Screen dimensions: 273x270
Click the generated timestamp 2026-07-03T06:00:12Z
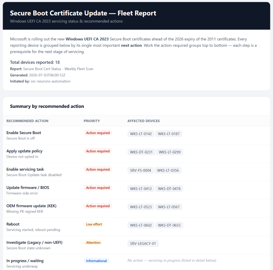coord(47,75)
